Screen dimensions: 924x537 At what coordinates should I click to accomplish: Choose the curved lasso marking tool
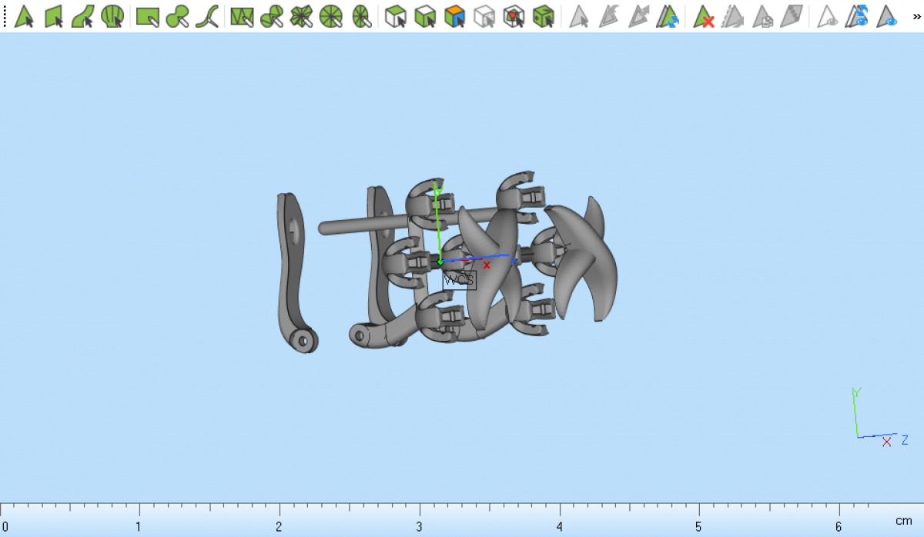[206, 16]
